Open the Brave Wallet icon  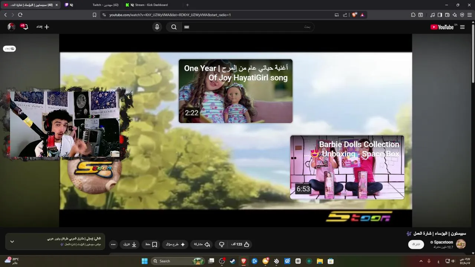tap(447, 15)
